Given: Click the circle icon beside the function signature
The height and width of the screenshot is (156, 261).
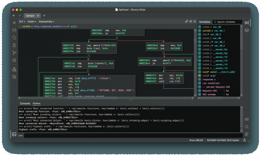Looking at the screenshot, I should [x=20, y=26].
